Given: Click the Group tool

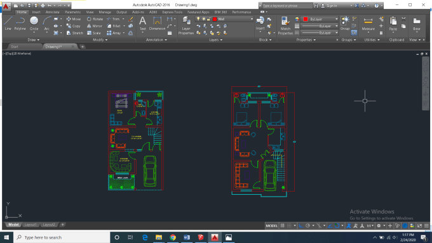Looking at the screenshot, I should click(x=345, y=23).
